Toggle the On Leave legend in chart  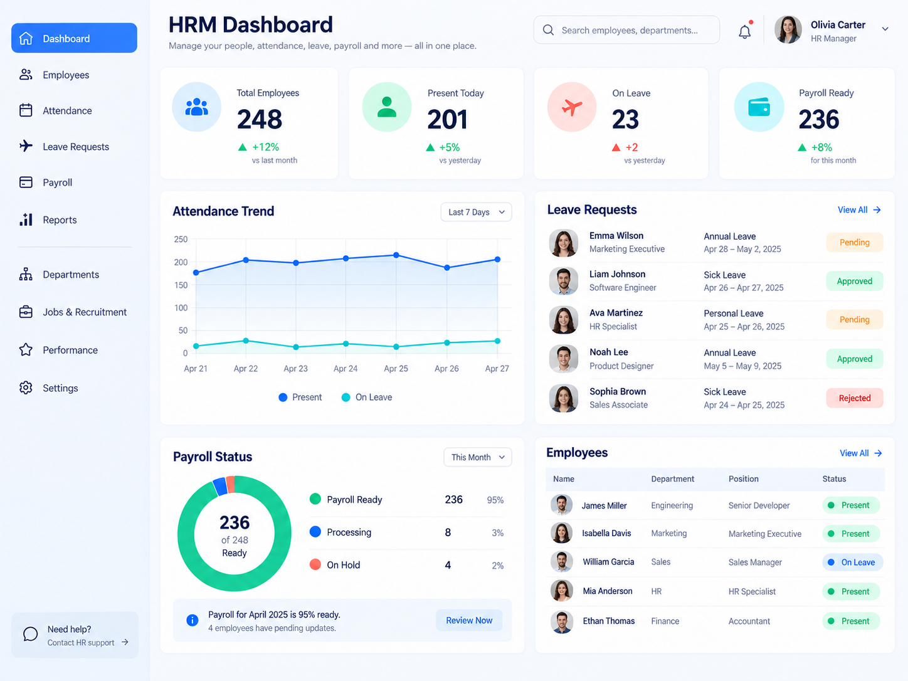tap(367, 397)
